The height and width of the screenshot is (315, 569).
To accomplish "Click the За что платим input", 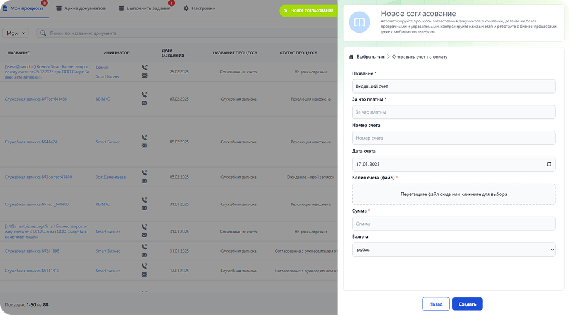I will (x=453, y=112).
